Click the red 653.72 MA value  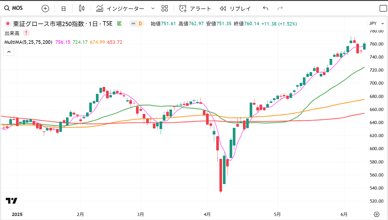(115, 42)
